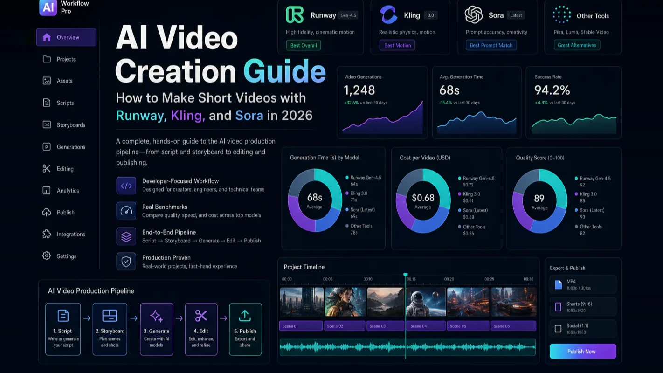This screenshot has width=663, height=373.
Task: Click the AI Workflow Pro logo
Action: 48,7
